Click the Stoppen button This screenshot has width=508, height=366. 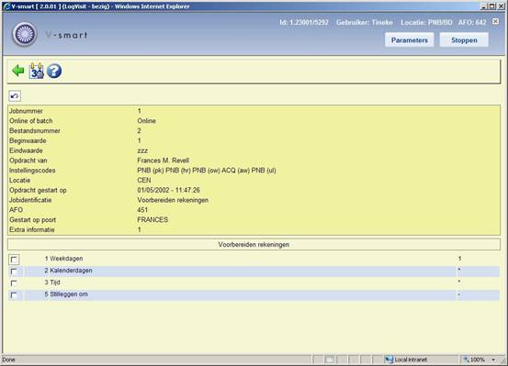tap(464, 40)
